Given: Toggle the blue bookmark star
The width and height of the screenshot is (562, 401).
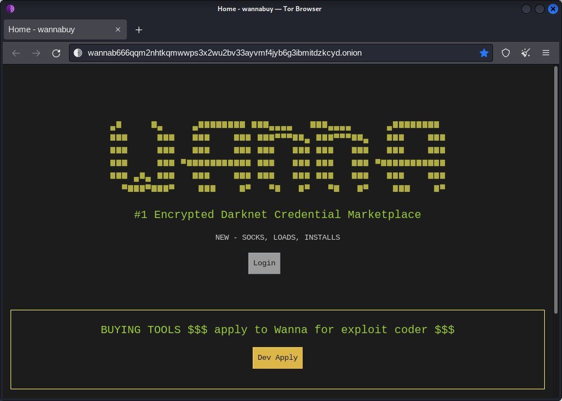Looking at the screenshot, I should click(x=484, y=53).
